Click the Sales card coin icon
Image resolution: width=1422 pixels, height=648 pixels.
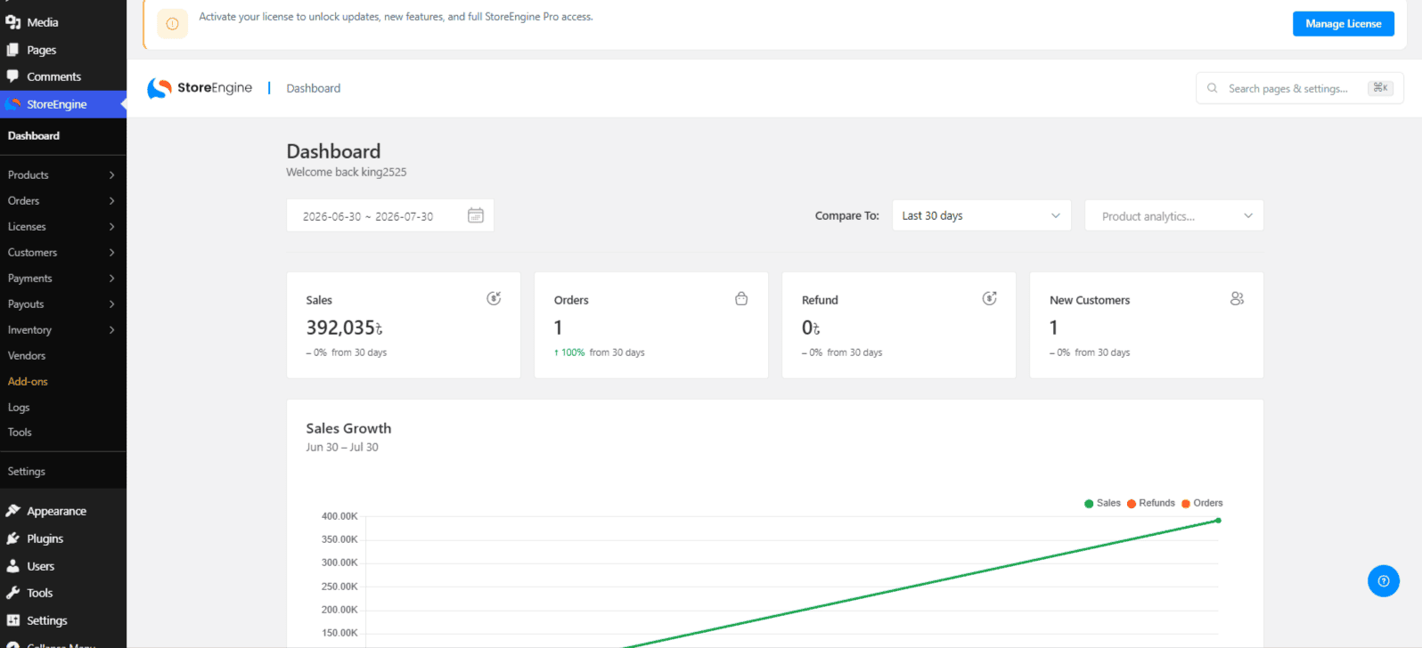494,298
